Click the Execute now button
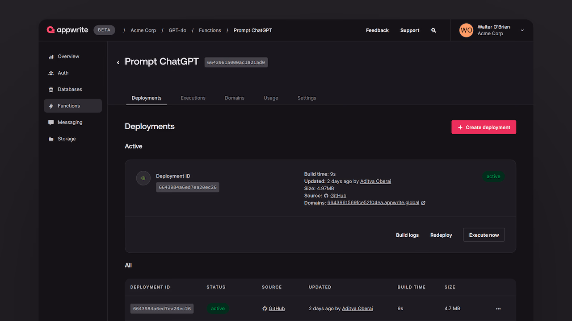 click(x=484, y=235)
